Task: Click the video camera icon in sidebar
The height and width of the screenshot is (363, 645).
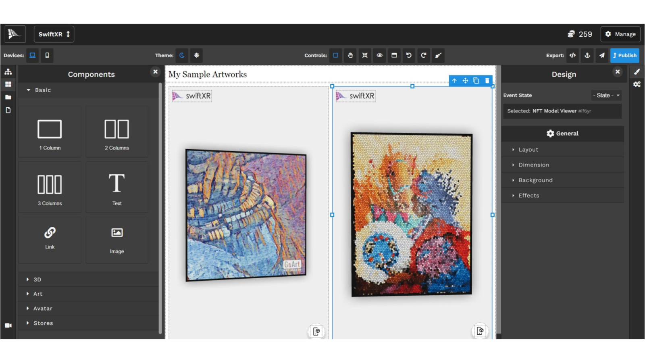Action: tap(8, 325)
